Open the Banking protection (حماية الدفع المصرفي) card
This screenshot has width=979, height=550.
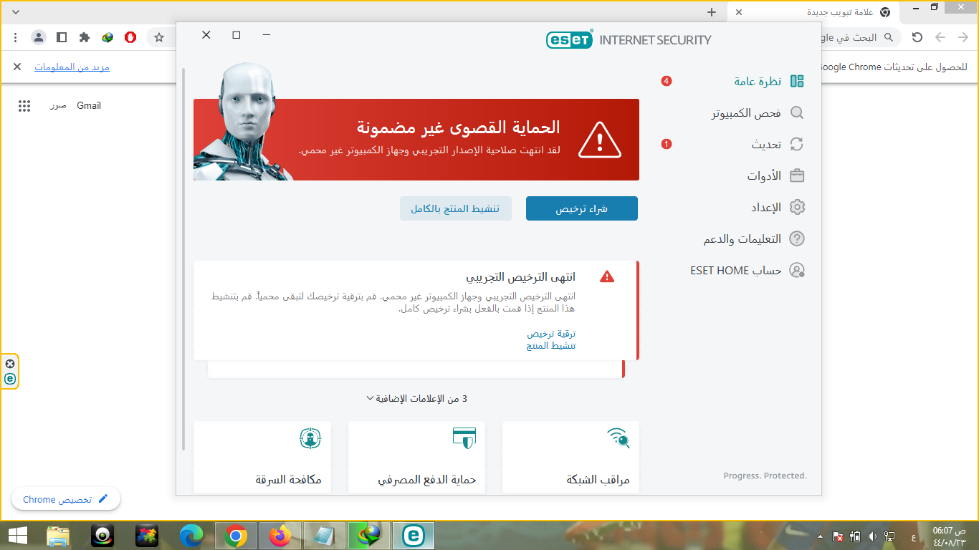tap(416, 457)
